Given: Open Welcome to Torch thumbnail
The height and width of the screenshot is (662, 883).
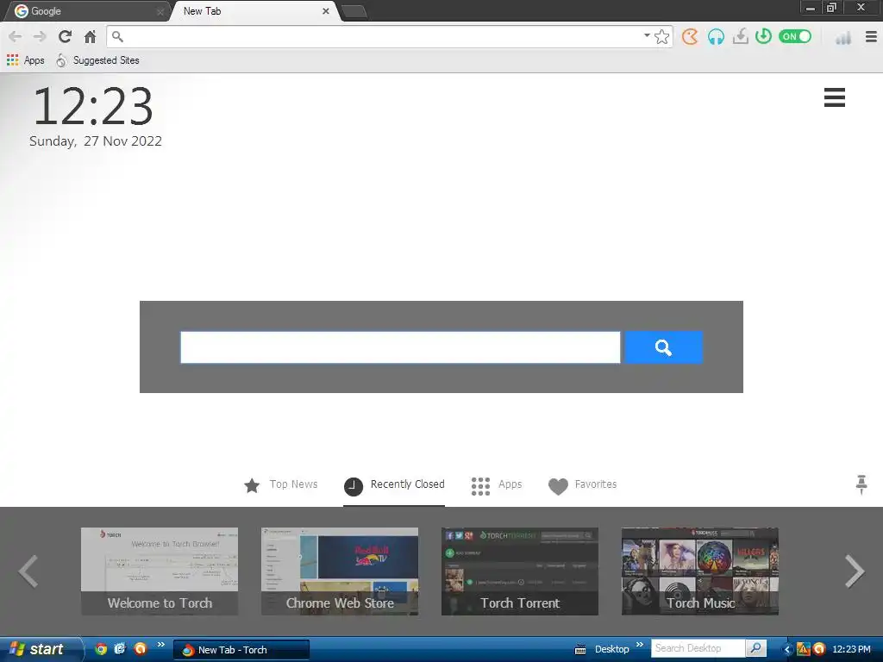Looking at the screenshot, I should [x=160, y=571].
